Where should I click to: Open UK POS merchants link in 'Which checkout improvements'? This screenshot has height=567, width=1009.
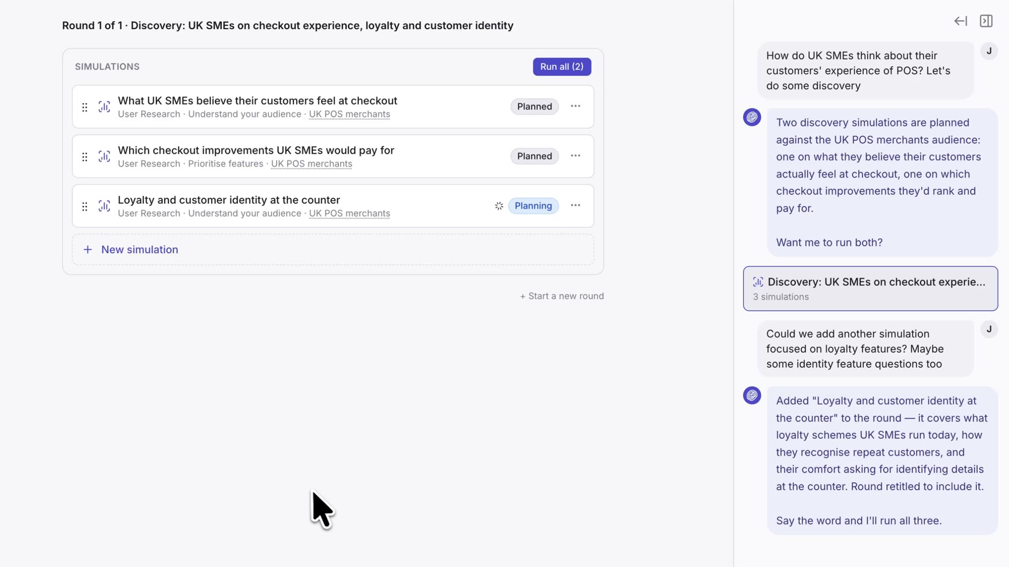[312, 164]
